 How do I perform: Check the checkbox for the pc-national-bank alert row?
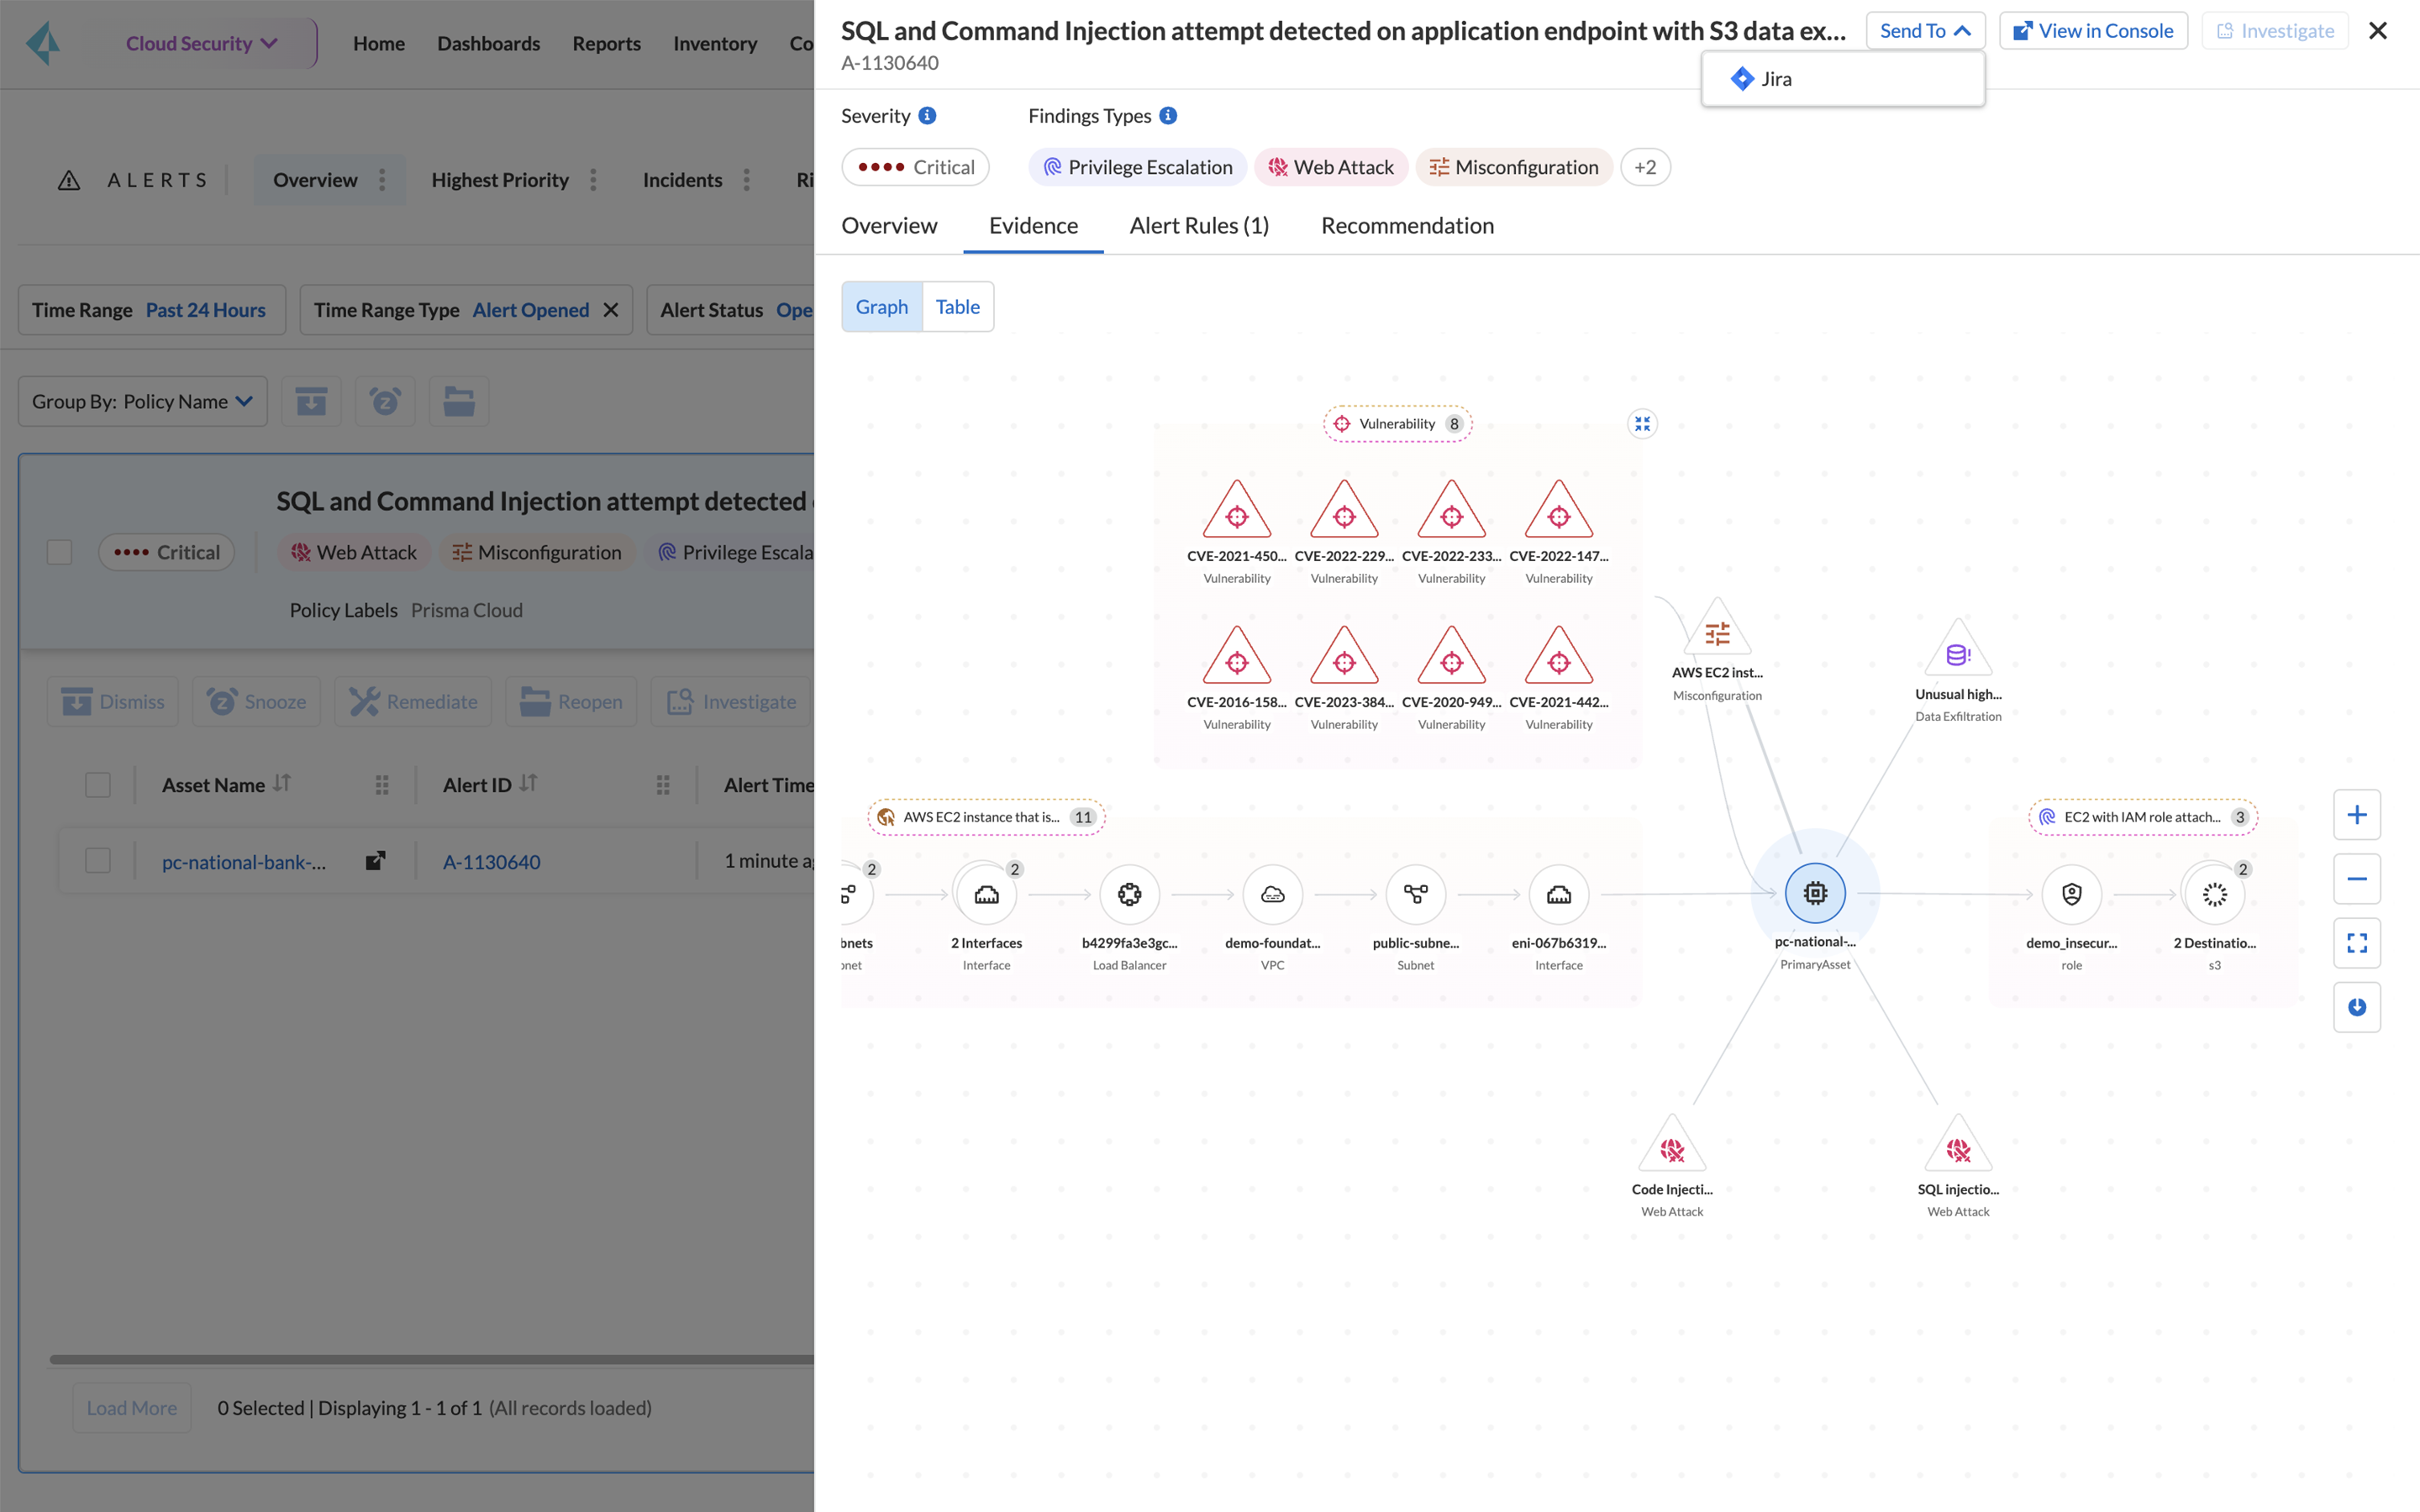pyautogui.click(x=97, y=860)
